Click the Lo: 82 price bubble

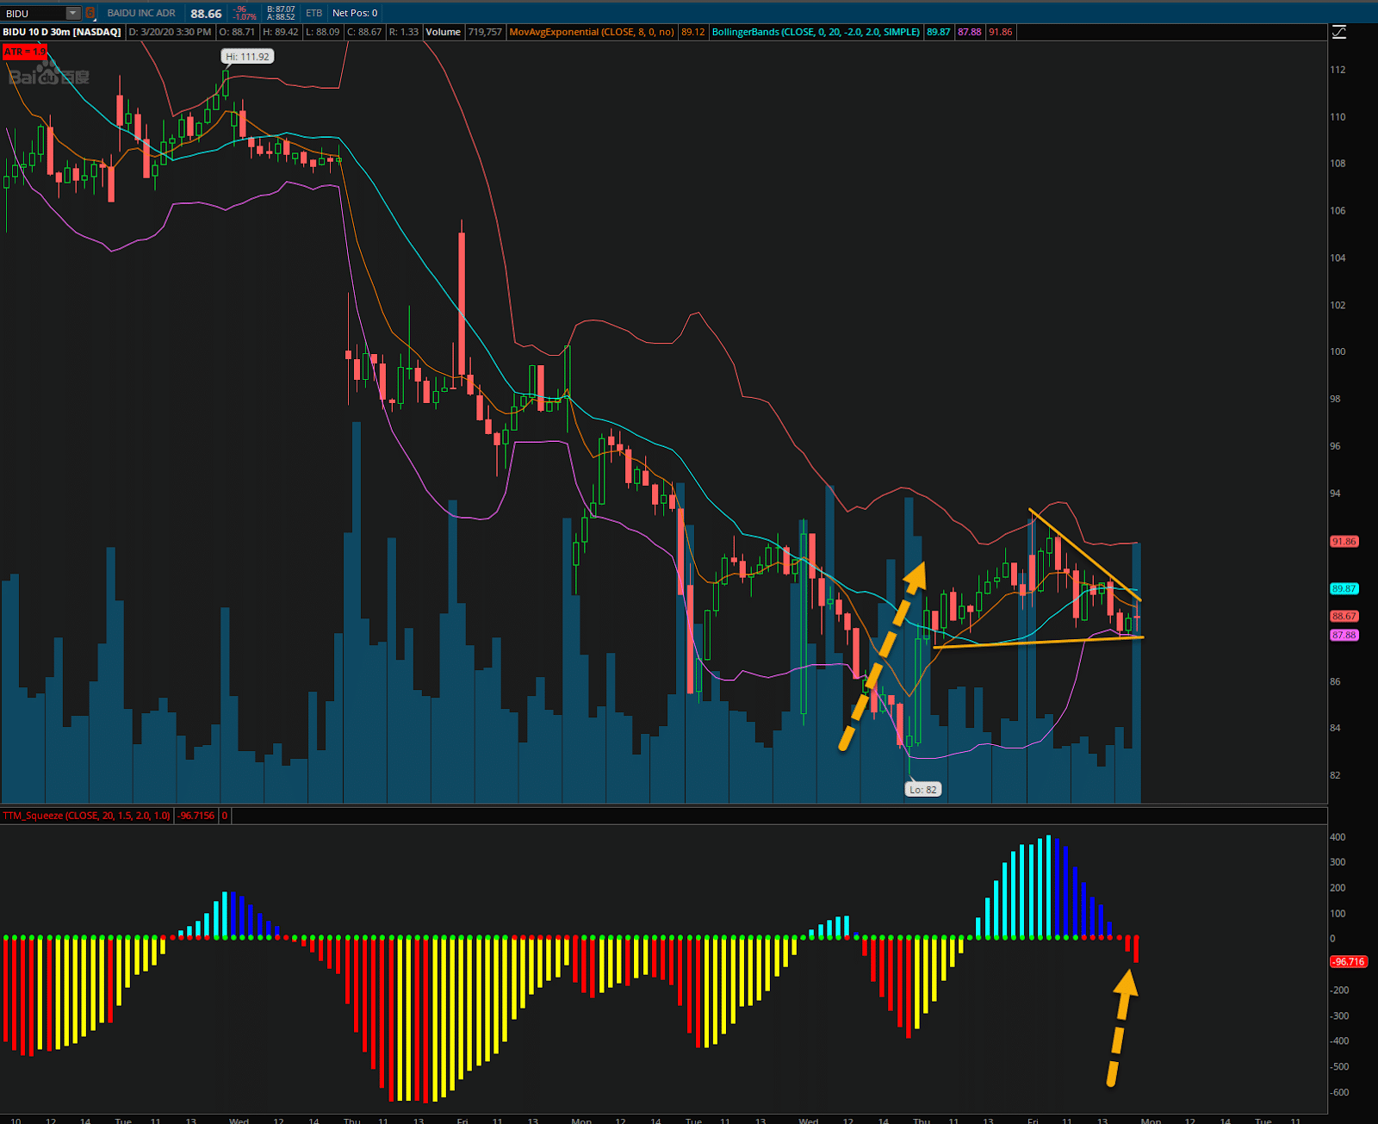point(922,790)
